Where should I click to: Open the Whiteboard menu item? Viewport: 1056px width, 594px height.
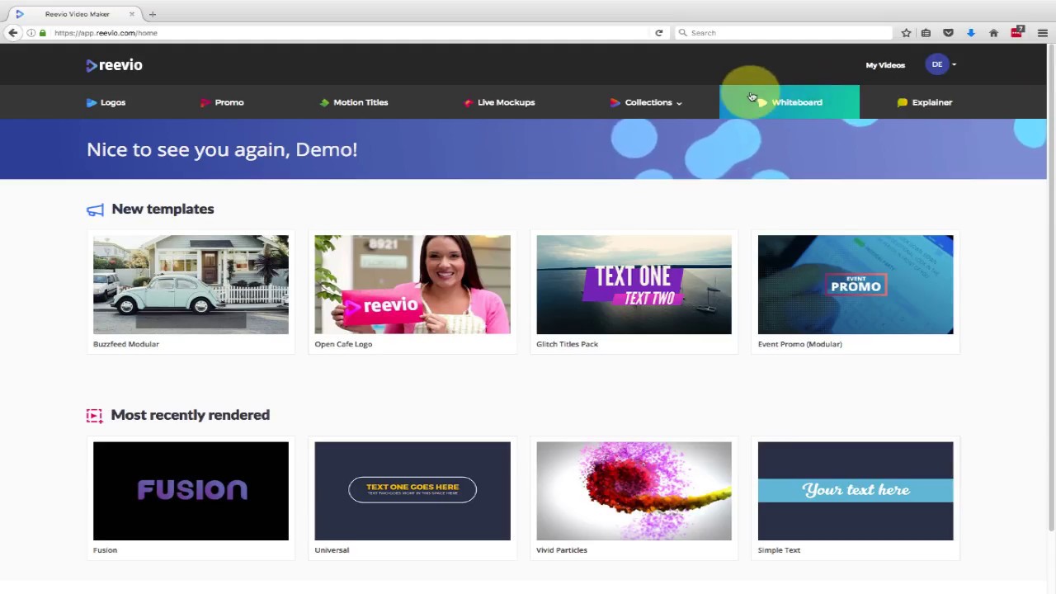tap(790, 102)
